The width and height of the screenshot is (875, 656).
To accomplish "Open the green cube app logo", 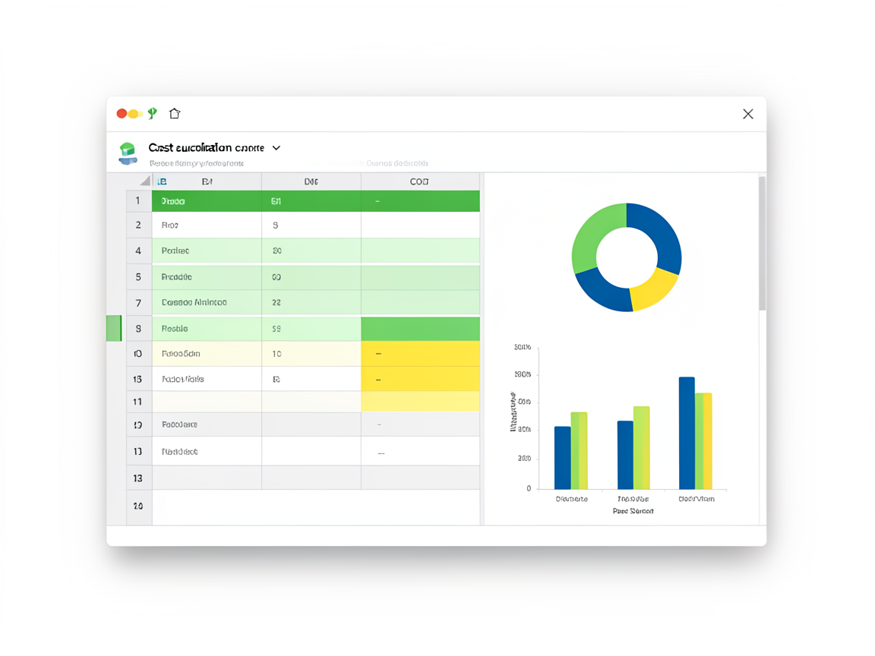I will 128,153.
